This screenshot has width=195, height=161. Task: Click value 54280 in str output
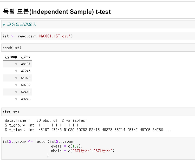pyautogui.click(x=158, y=130)
